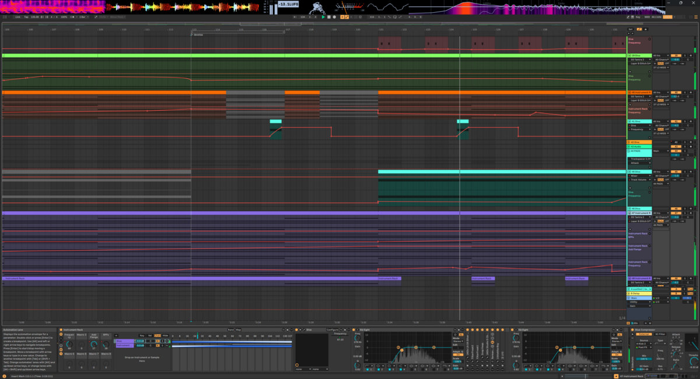Click the lock envelopes icon
This screenshot has height=379, width=700.
(x=647, y=29)
